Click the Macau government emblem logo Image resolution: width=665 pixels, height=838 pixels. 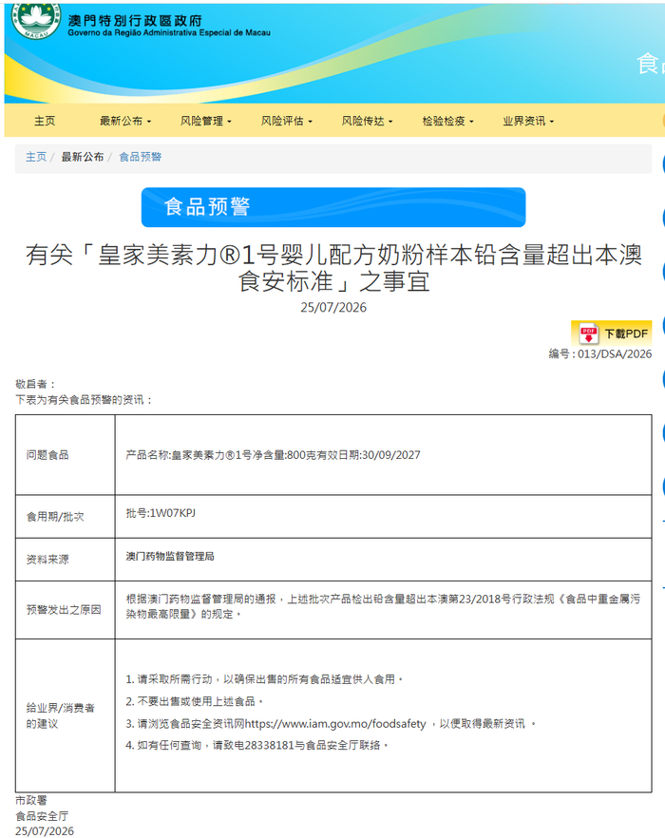point(36,20)
